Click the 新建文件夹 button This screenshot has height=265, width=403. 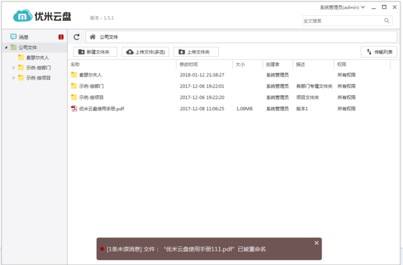[x=95, y=52]
